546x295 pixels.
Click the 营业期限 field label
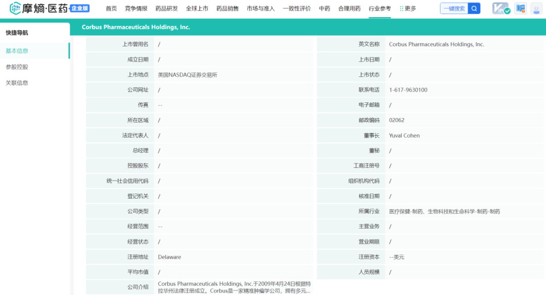369,242
